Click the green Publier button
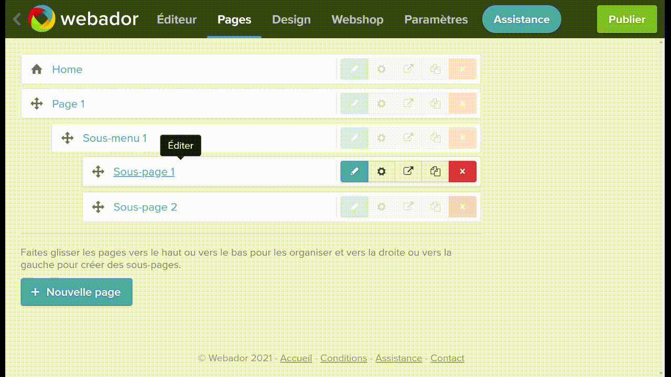 tap(627, 19)
